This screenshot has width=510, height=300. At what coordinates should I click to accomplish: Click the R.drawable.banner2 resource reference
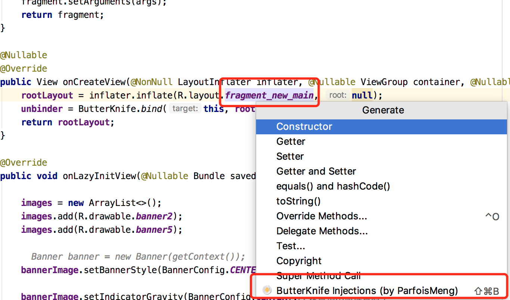click(x=154, y=216)
